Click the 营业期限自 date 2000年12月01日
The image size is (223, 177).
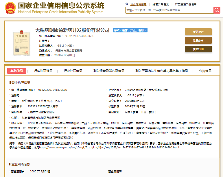40,172
